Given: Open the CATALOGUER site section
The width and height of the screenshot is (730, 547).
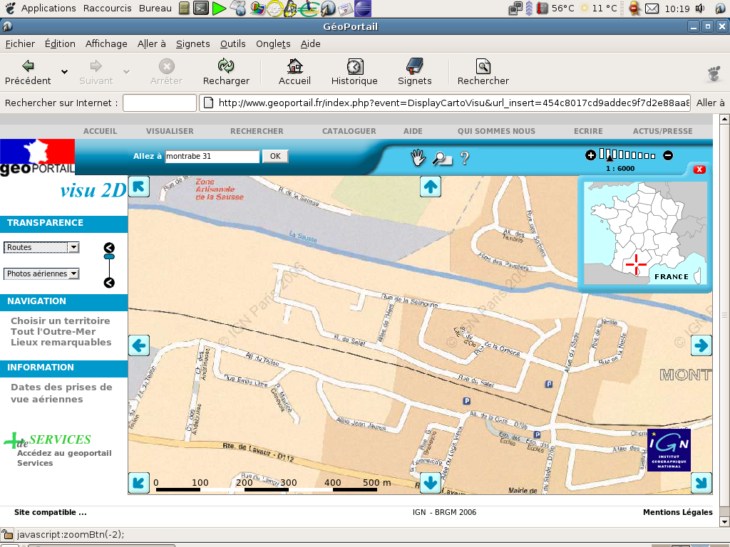Looking at the screenshot, I should 349,131.
